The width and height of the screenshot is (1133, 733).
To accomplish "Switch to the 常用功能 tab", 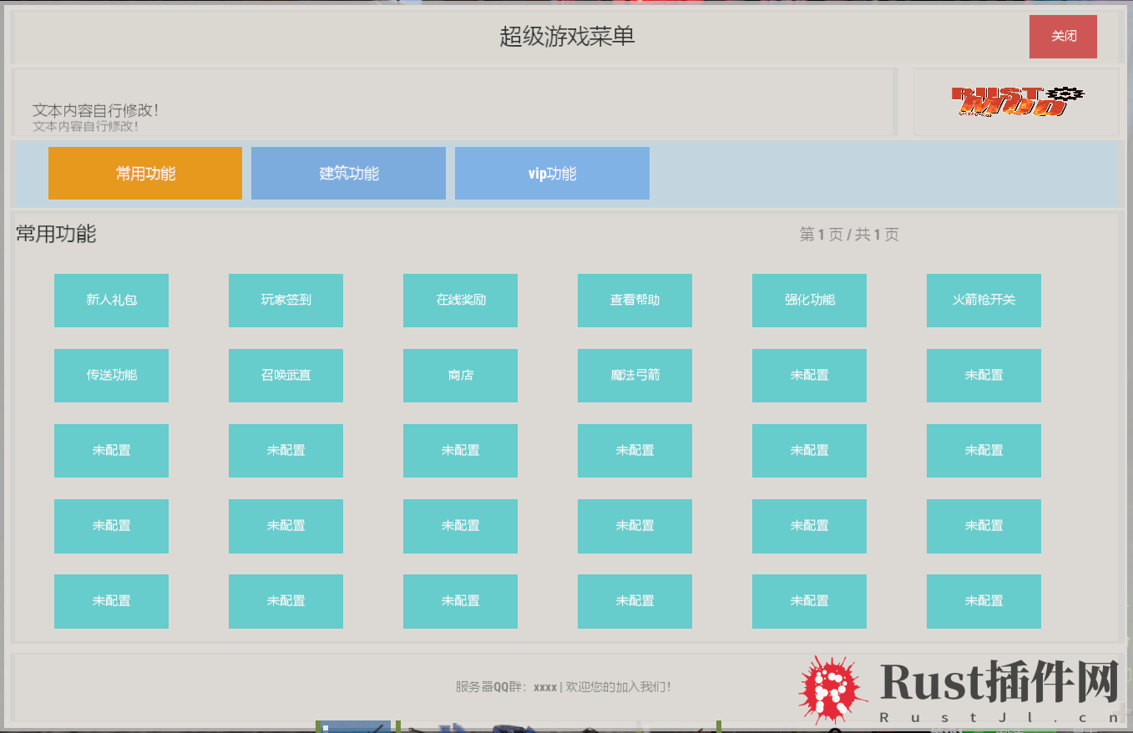I will tap(145, 174).
